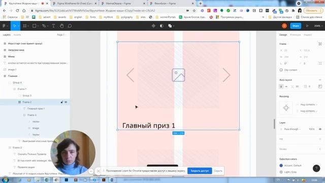
Task: Open the Figma main menu
Action: (x=5, y=26)
